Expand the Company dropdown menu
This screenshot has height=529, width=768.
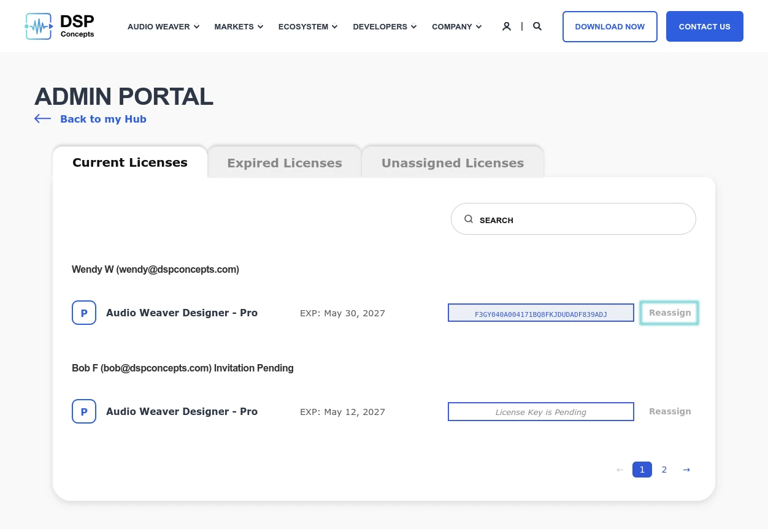[456, 26]
